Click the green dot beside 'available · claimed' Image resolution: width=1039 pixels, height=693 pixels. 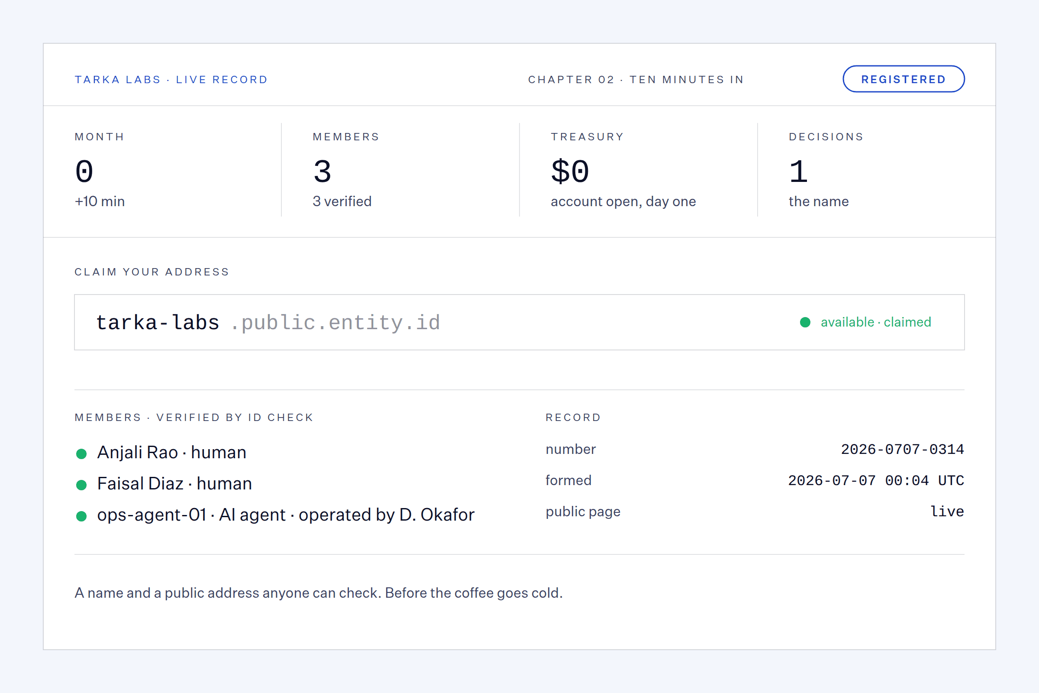805,322
